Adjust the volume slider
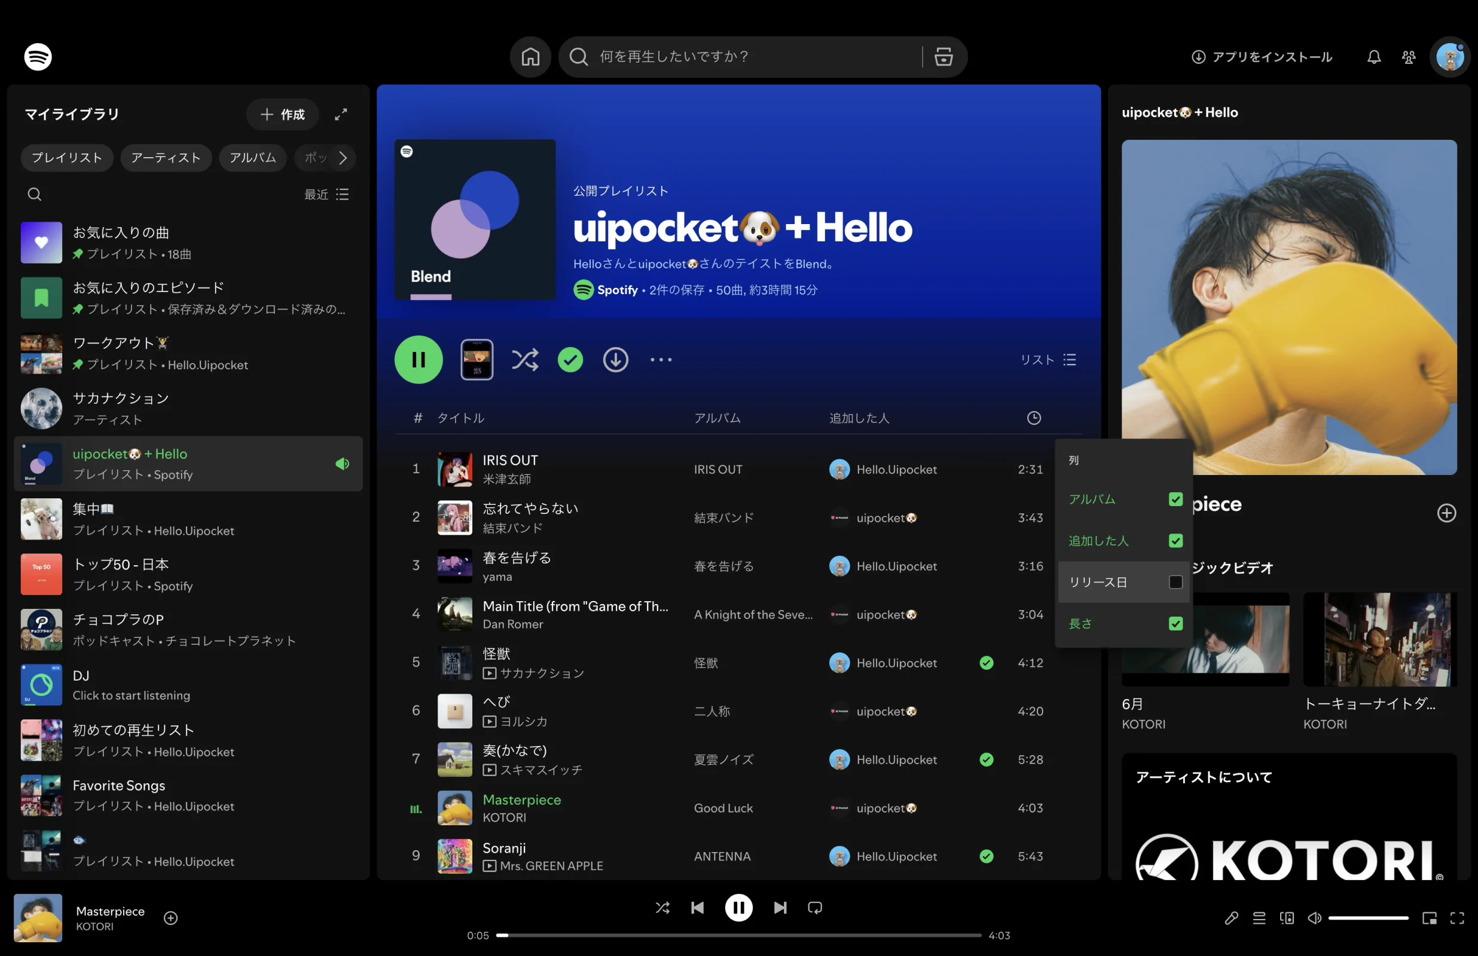 tap(1368, 918)
